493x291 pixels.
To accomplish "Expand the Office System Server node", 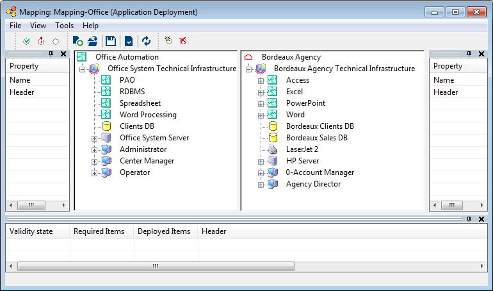I will click(x=95, y=138).
